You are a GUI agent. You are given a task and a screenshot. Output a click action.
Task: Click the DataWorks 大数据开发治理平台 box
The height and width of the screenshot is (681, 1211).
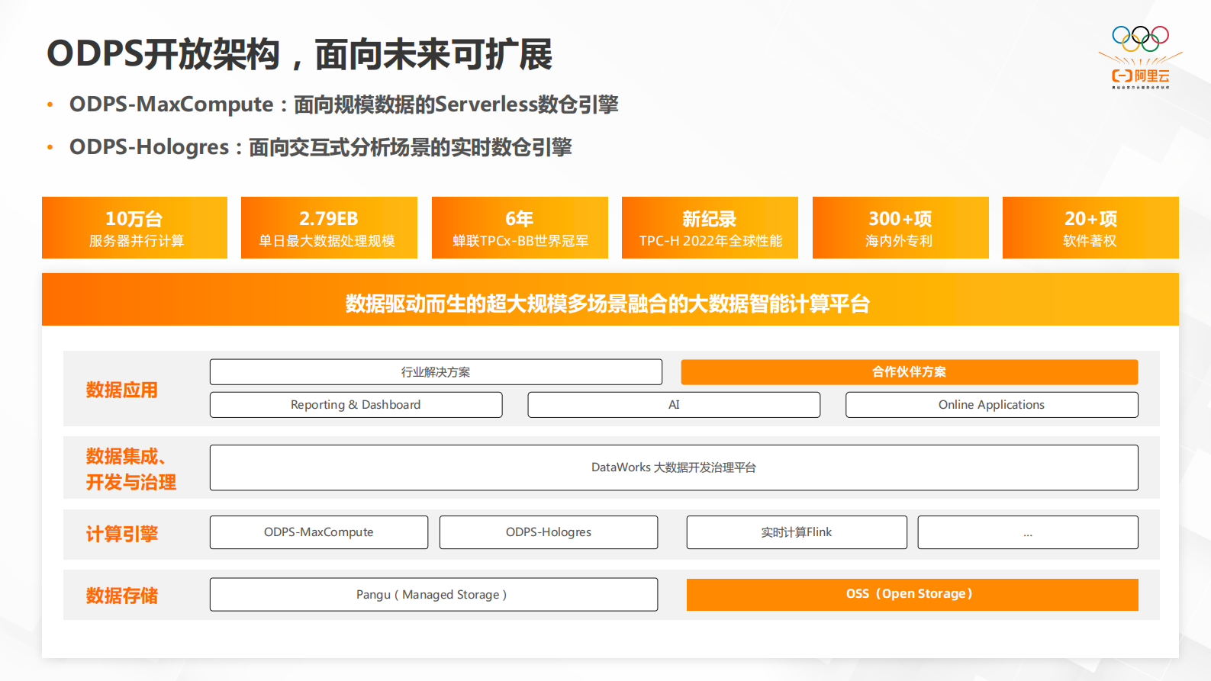tap(674, 467)
